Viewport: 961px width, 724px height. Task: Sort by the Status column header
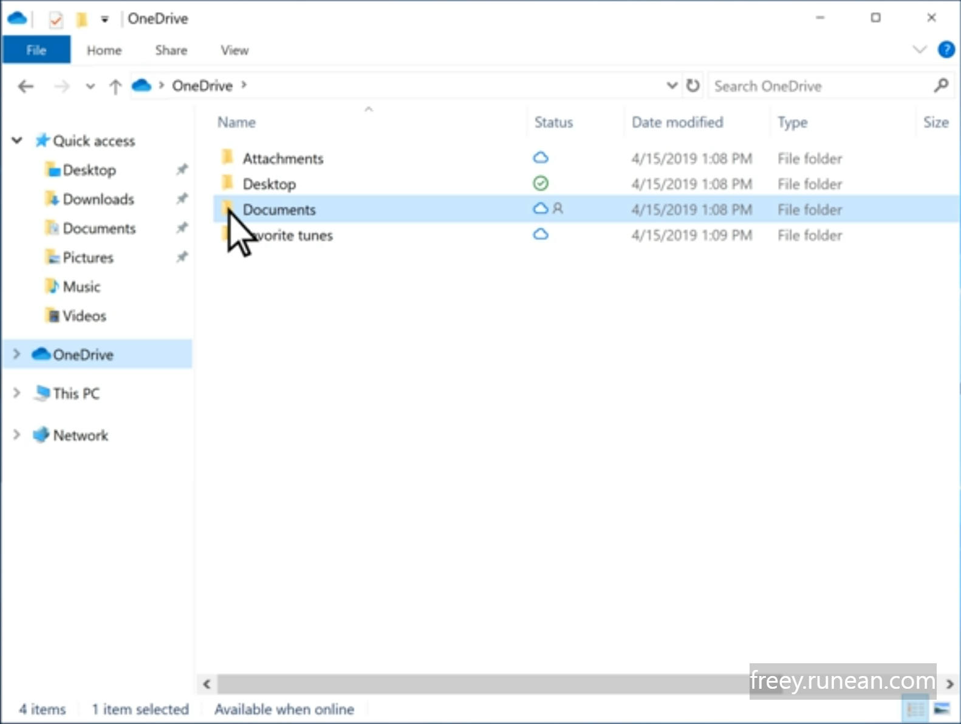[x=553, y=122]
